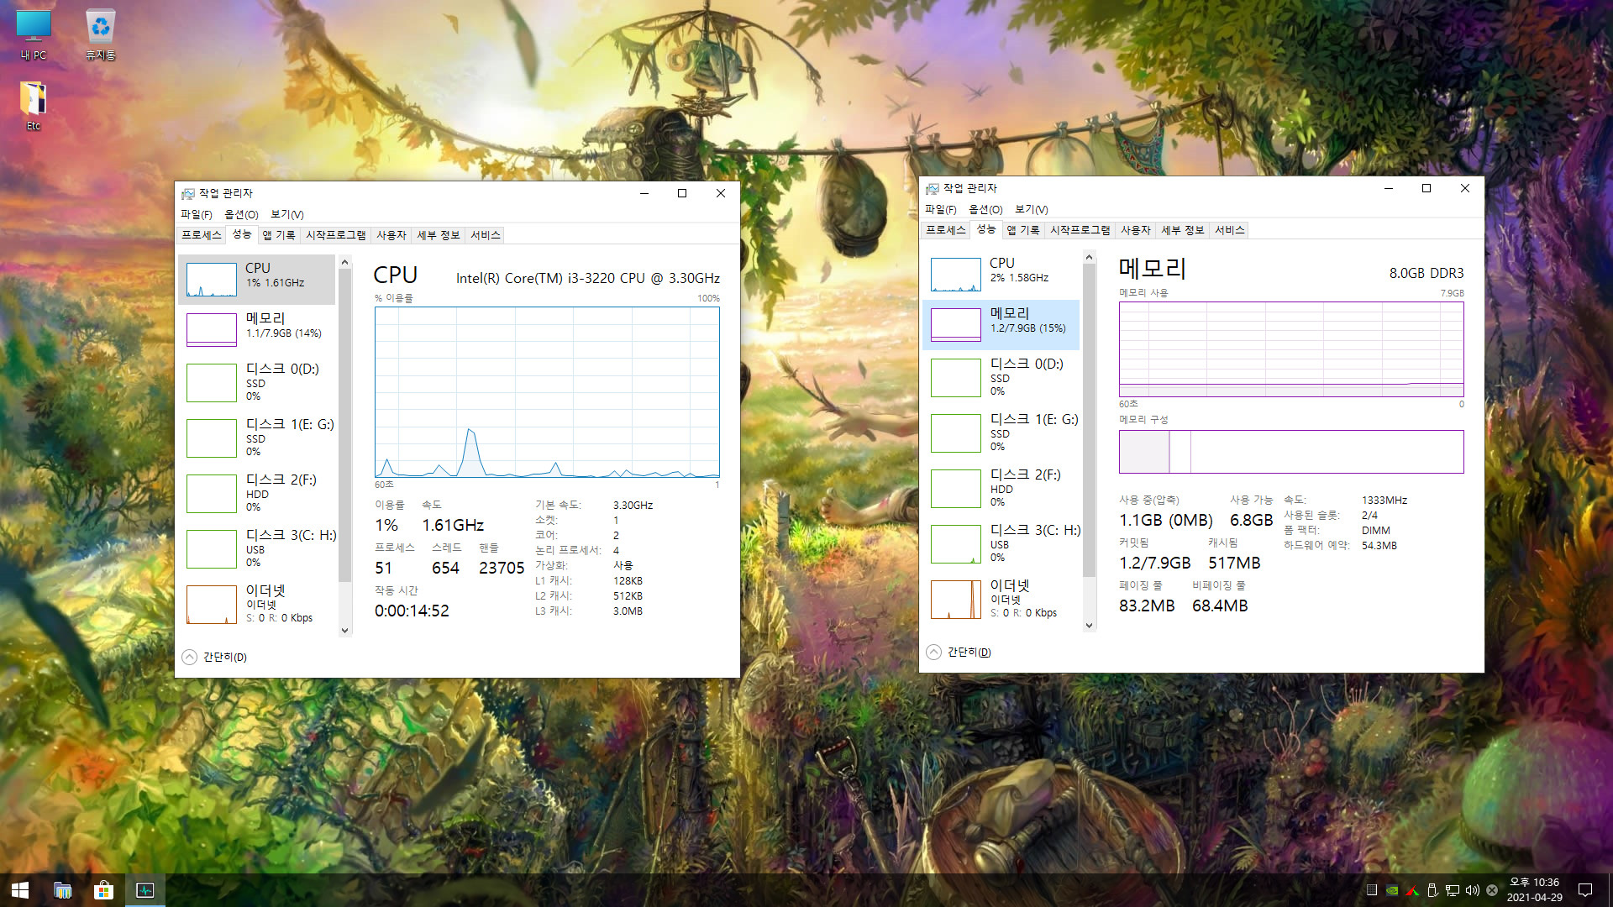Open volume control in system tray

point(1472,890)
